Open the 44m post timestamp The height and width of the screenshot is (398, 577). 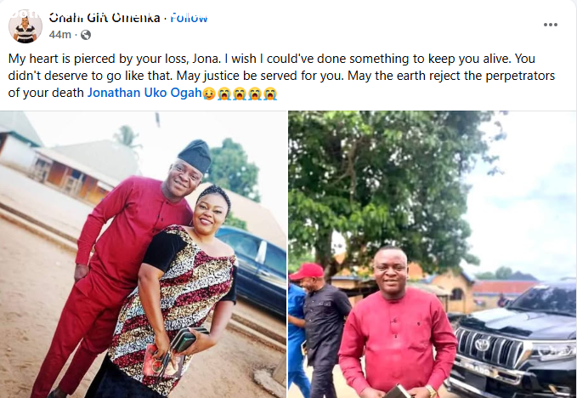tap(59, 35)
